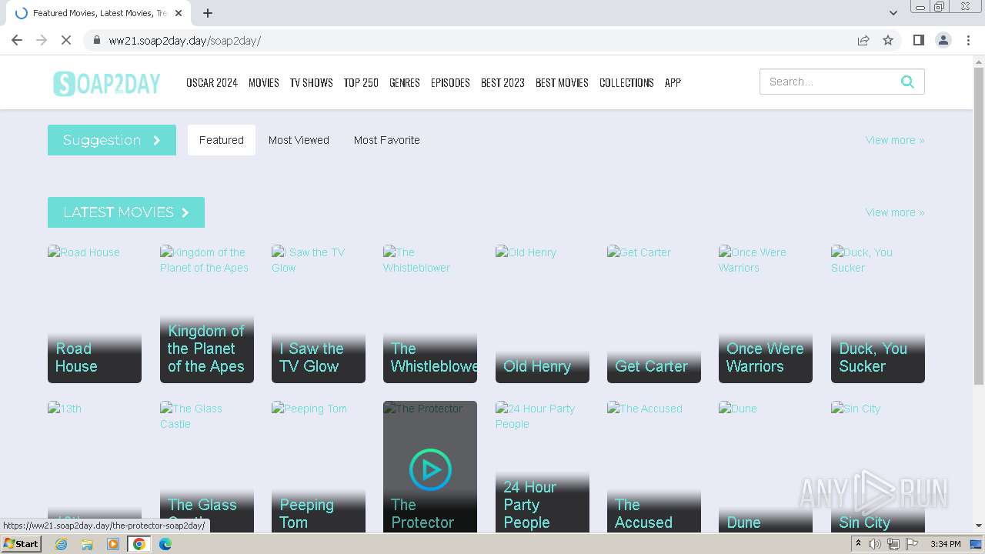Close the Featured Movies tab
This screenshot has height=554, width=985.
click(x=179, y=13)
